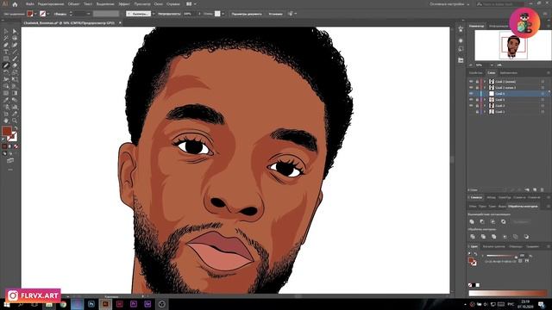Open the 'Базовый' brush style dropdown arrow

[x=154, y=14]
